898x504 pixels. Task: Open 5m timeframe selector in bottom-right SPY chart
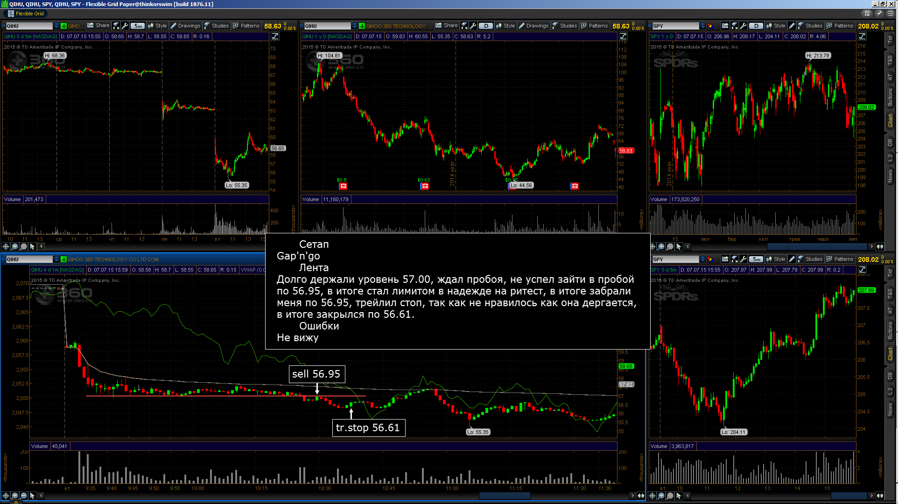(756, 259)
